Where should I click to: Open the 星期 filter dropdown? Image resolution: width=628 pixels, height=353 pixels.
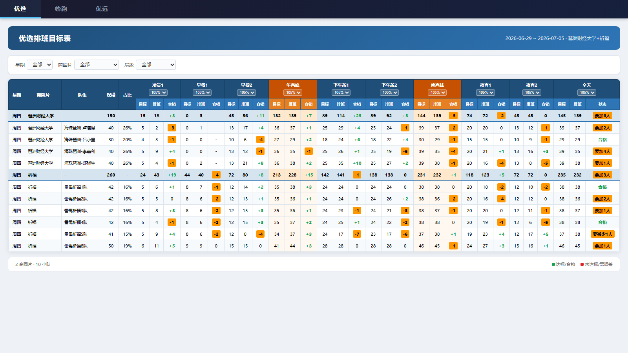[40, 65]
